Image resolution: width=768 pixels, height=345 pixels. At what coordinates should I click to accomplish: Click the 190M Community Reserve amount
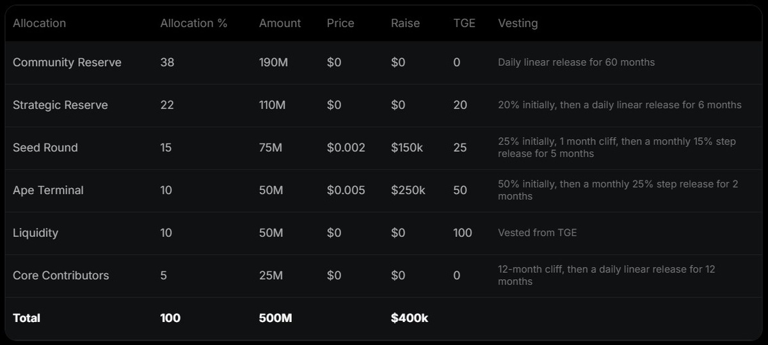272,63
